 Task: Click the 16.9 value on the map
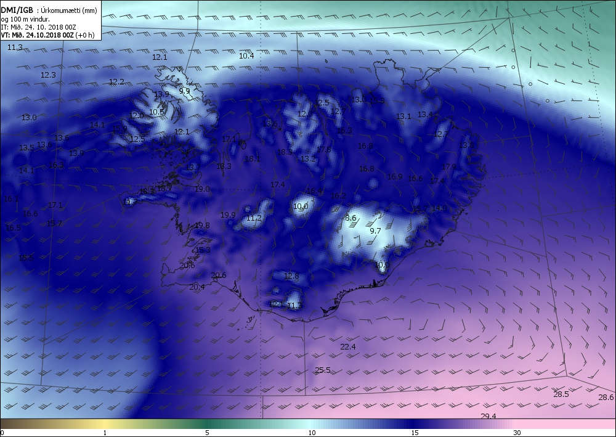click(395, 176)
